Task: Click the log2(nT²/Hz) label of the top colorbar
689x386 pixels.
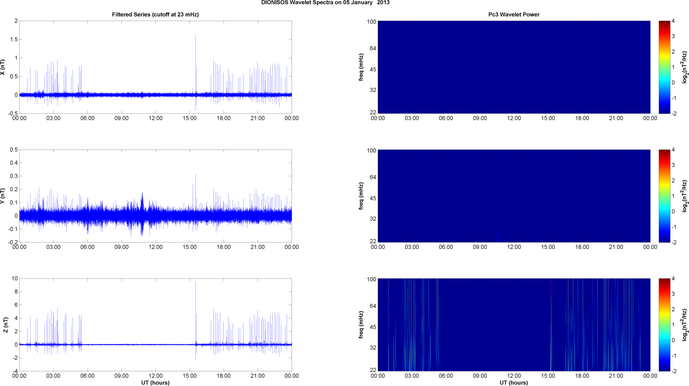Action: click(685, 67)
